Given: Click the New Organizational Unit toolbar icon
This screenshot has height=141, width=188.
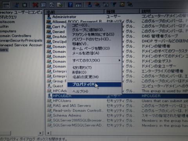Looking at the screenshot, I should coord(106,5).
